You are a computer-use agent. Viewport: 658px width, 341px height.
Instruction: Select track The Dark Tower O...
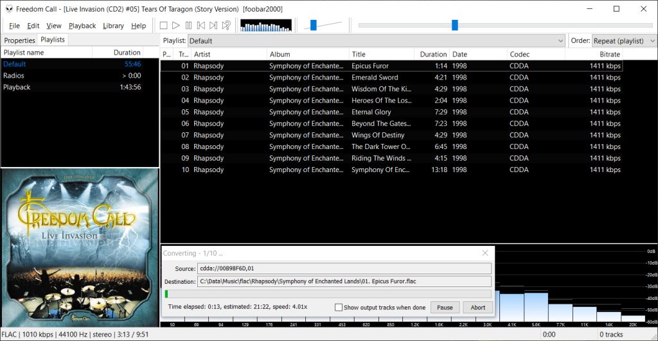click(391, 147)
